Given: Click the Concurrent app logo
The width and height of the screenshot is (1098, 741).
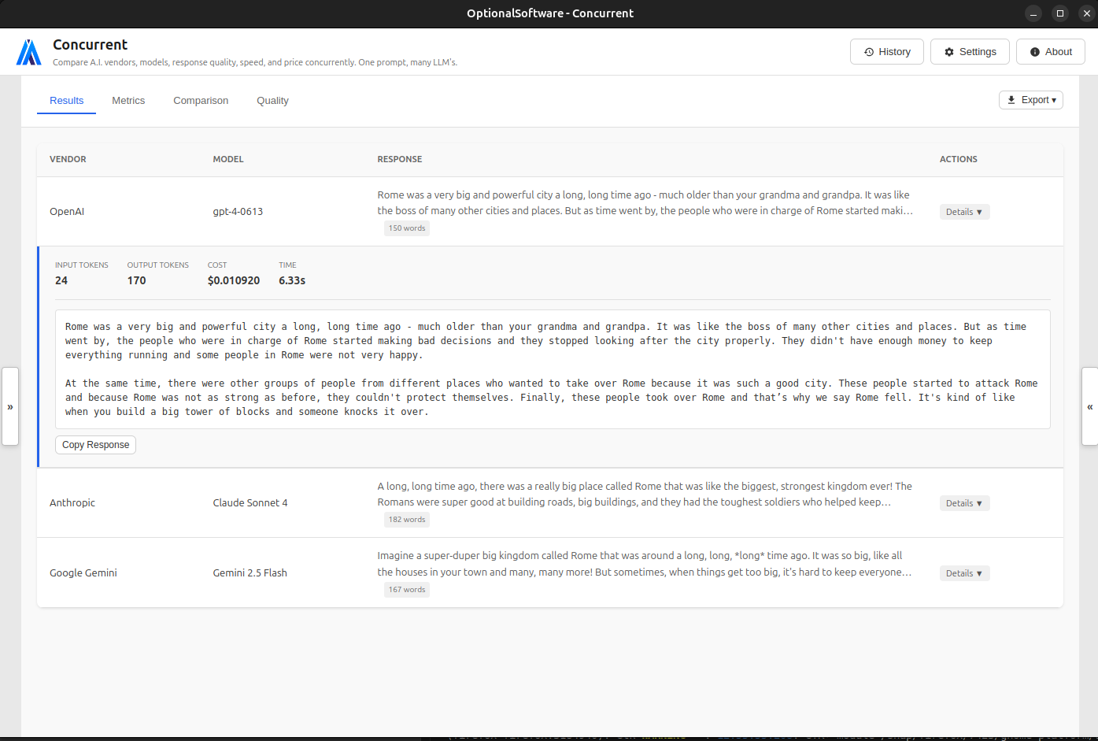Looking at the screenshot, I should point(28,50).
